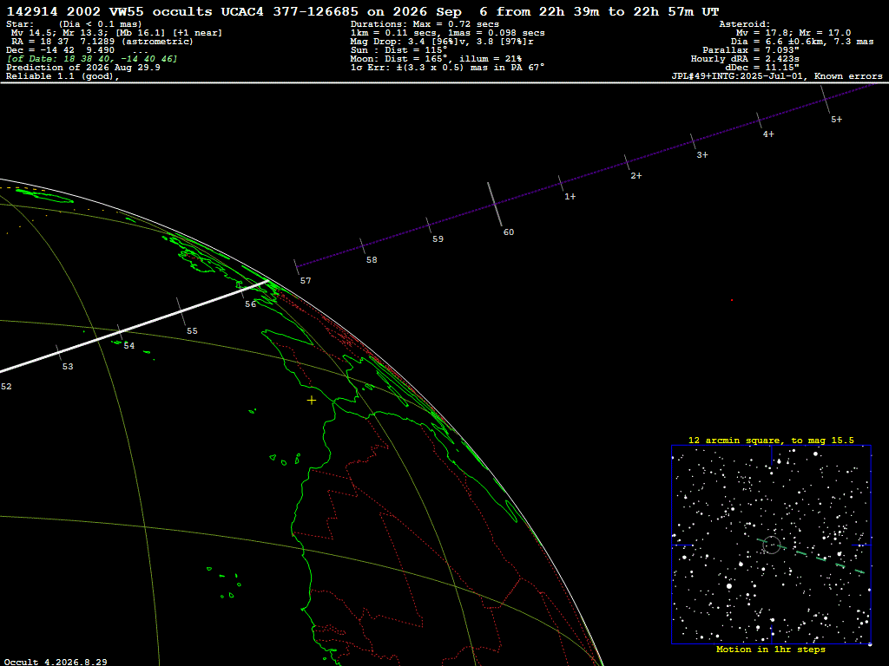
Task: Click the JPL#49+INTG orbit source text
Action: point(777,76)
